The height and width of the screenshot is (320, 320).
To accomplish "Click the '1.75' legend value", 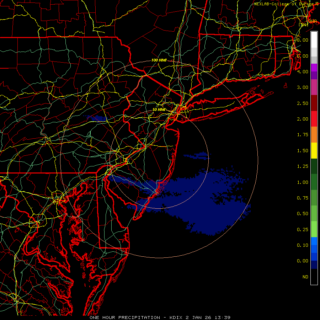I will coord(303,135).
